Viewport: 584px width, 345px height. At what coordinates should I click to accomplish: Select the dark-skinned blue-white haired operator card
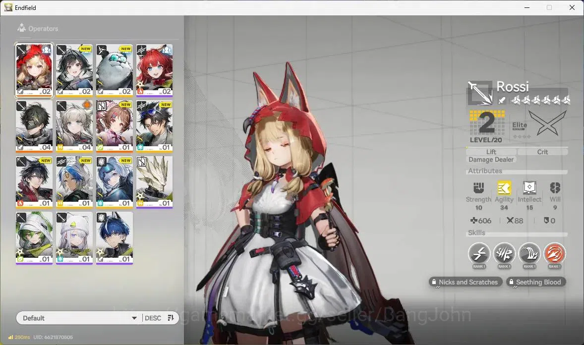pyautogui.click(x=74, y=182)
